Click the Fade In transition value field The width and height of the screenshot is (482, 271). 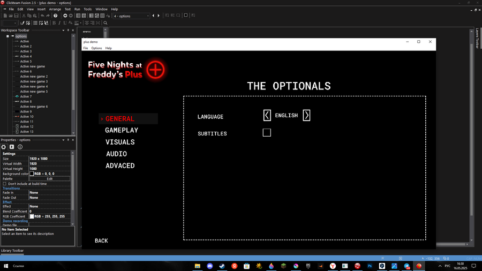[49, 193]
